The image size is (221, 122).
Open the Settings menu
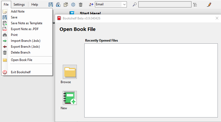click(x=19, y=5)
